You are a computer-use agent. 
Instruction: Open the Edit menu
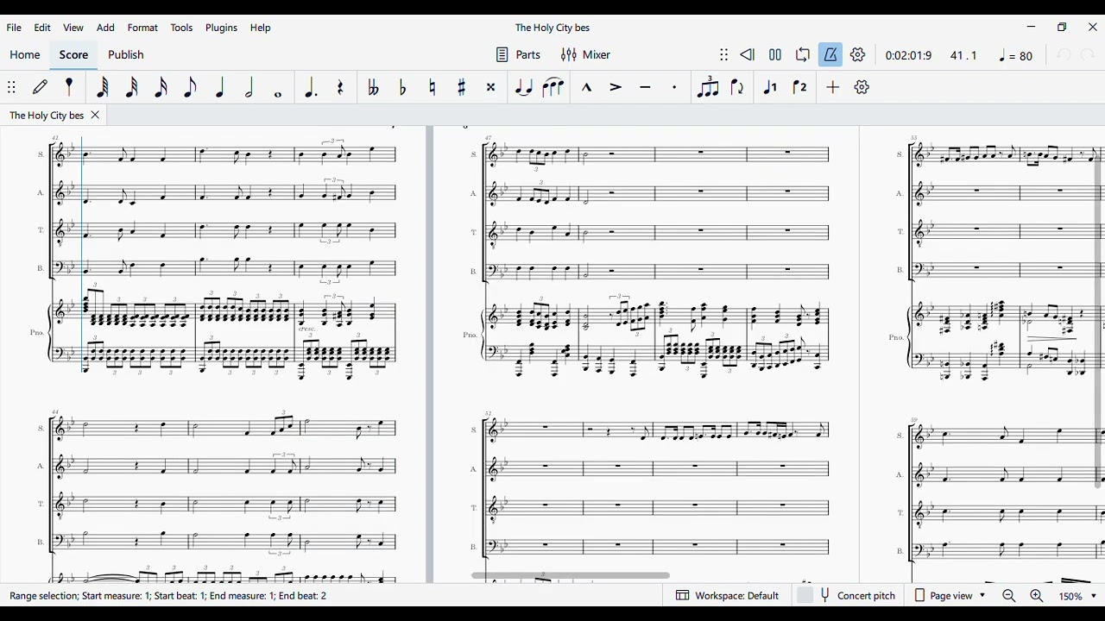(x=42, y=28)
